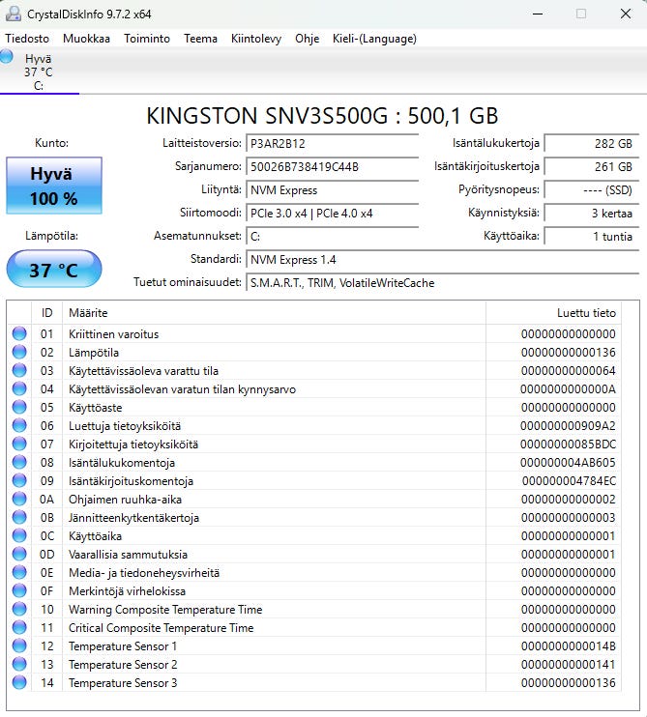647x717 pixels.
Task: Click the blue status orb for Lämpötila row
Action: click(x=19, y=353)
